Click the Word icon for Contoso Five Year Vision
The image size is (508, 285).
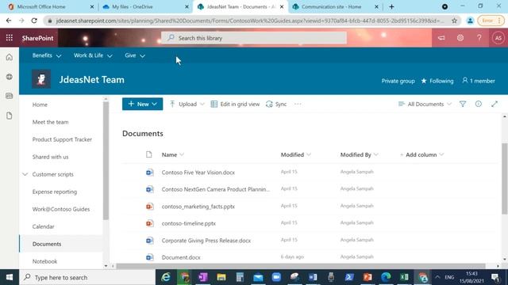point(149,173)
